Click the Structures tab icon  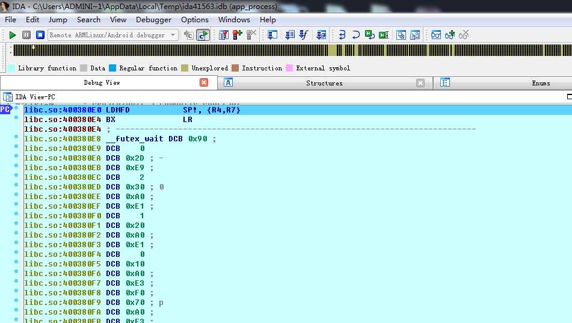[x=228, y=82]
